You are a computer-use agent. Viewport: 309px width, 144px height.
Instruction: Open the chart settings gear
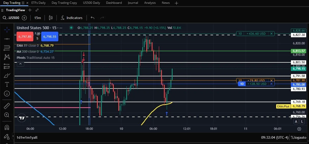coord(299,129)
